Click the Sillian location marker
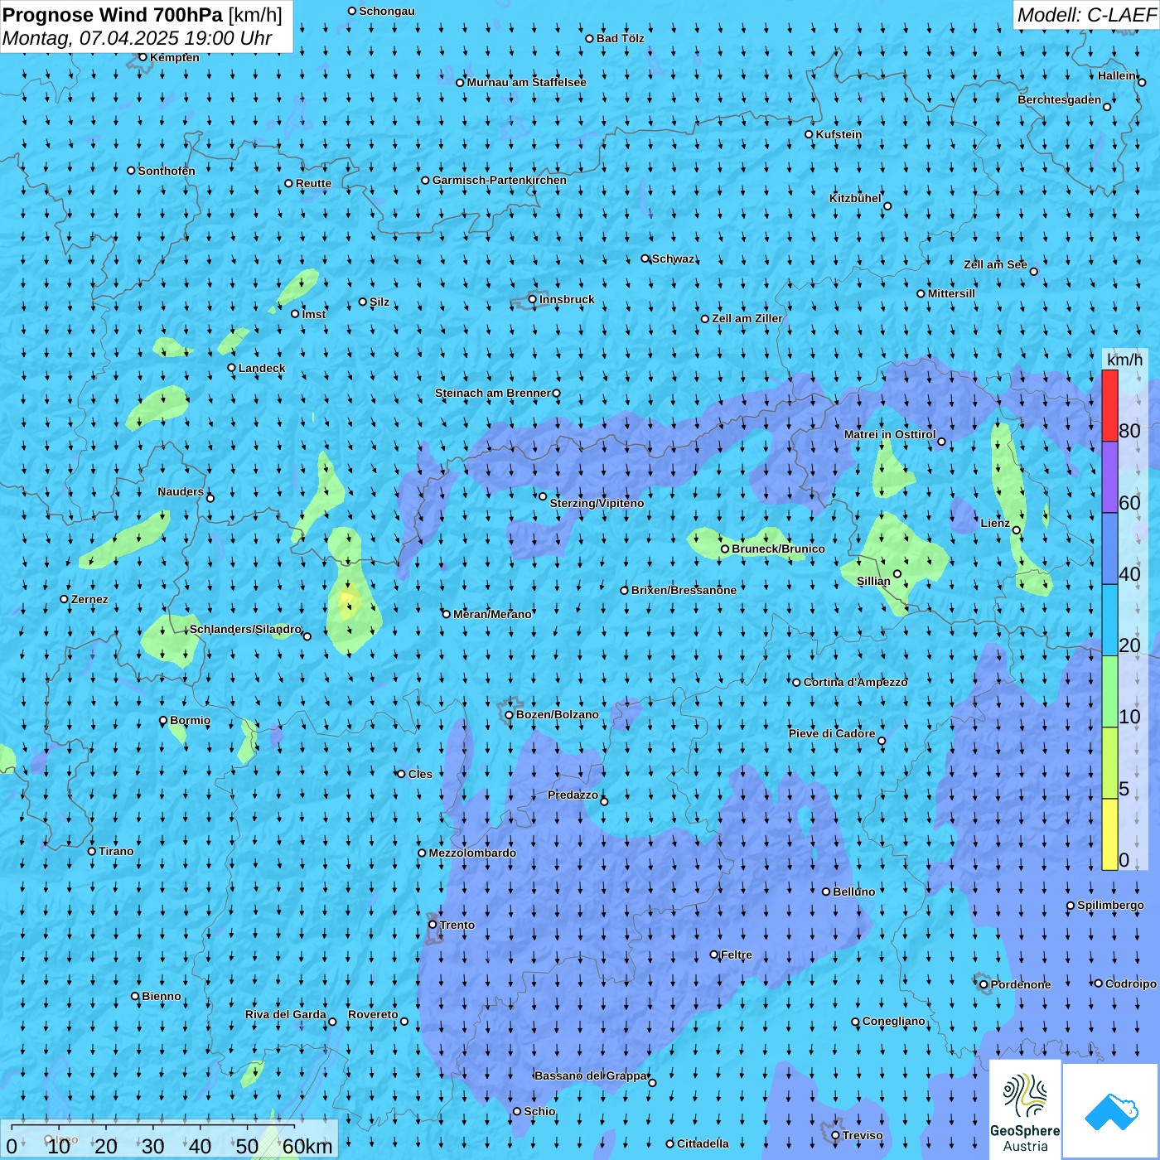Image resolution: width=1160 pixels, height=1160 pixels. click(897, 573)
